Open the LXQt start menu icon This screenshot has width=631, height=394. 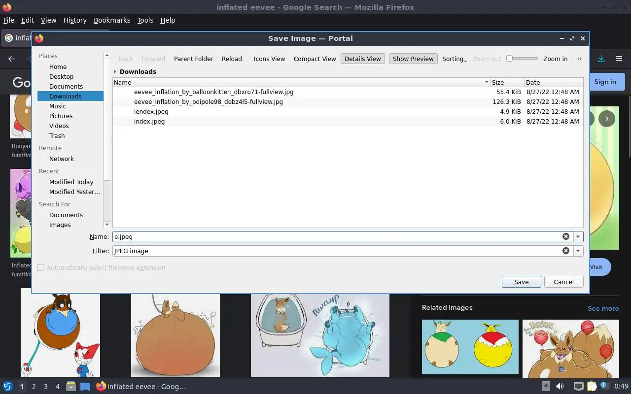pyautogui.click(x=8, y=387)
